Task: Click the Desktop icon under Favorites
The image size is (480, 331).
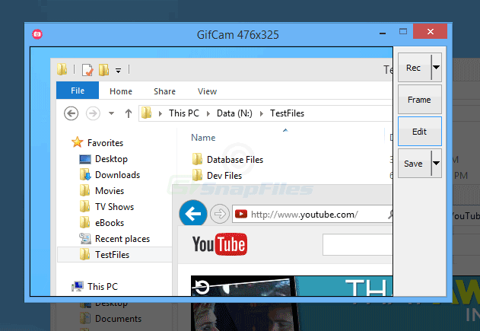Action: [x=86, y=159]
